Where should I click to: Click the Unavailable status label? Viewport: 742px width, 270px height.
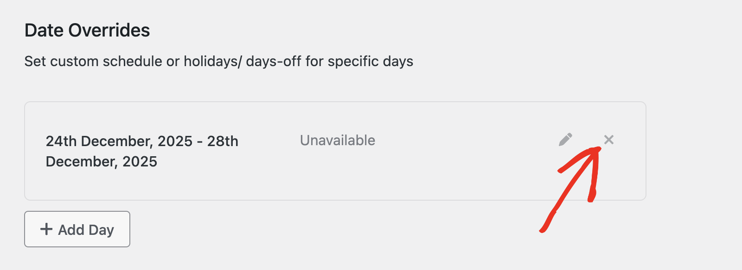(x=338, y=140)
